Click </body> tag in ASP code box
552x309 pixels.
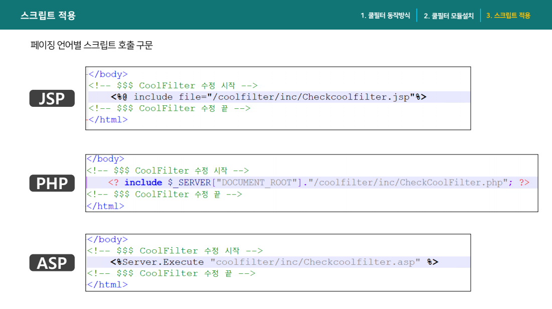[x=107, y=239]
